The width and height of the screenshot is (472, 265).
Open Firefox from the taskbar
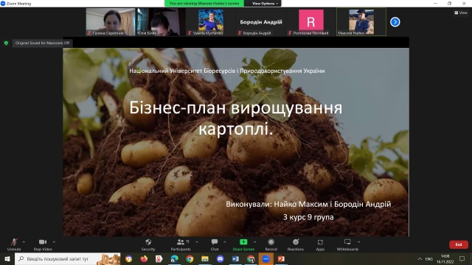(144, 258)
